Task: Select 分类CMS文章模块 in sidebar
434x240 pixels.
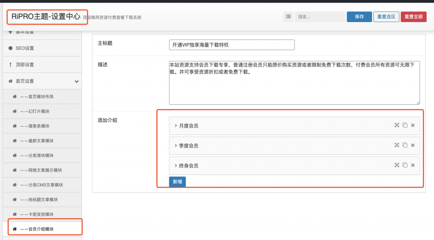Action: tap(42, 184)
